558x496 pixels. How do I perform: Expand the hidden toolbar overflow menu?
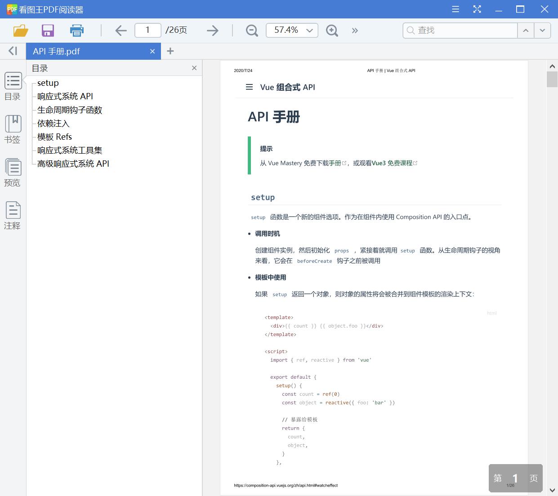pyautogui.click(x=355, y=30)
